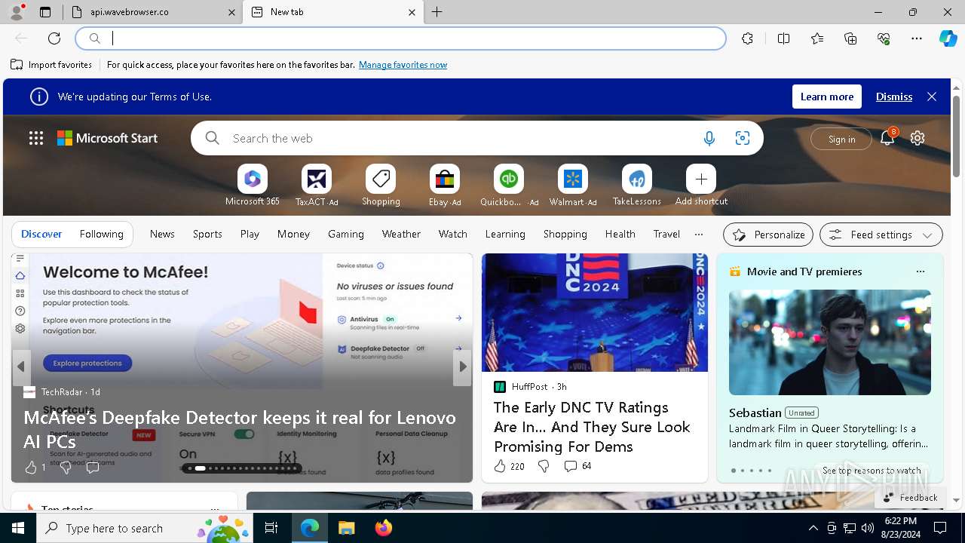This screenshot has width=965, height=543.
Task: Open comments on the DNC article
Action: (x=577, y=466)
